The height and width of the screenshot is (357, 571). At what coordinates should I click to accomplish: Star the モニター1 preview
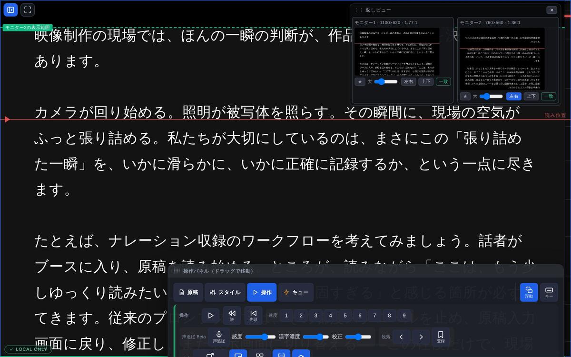click(360, 81)
